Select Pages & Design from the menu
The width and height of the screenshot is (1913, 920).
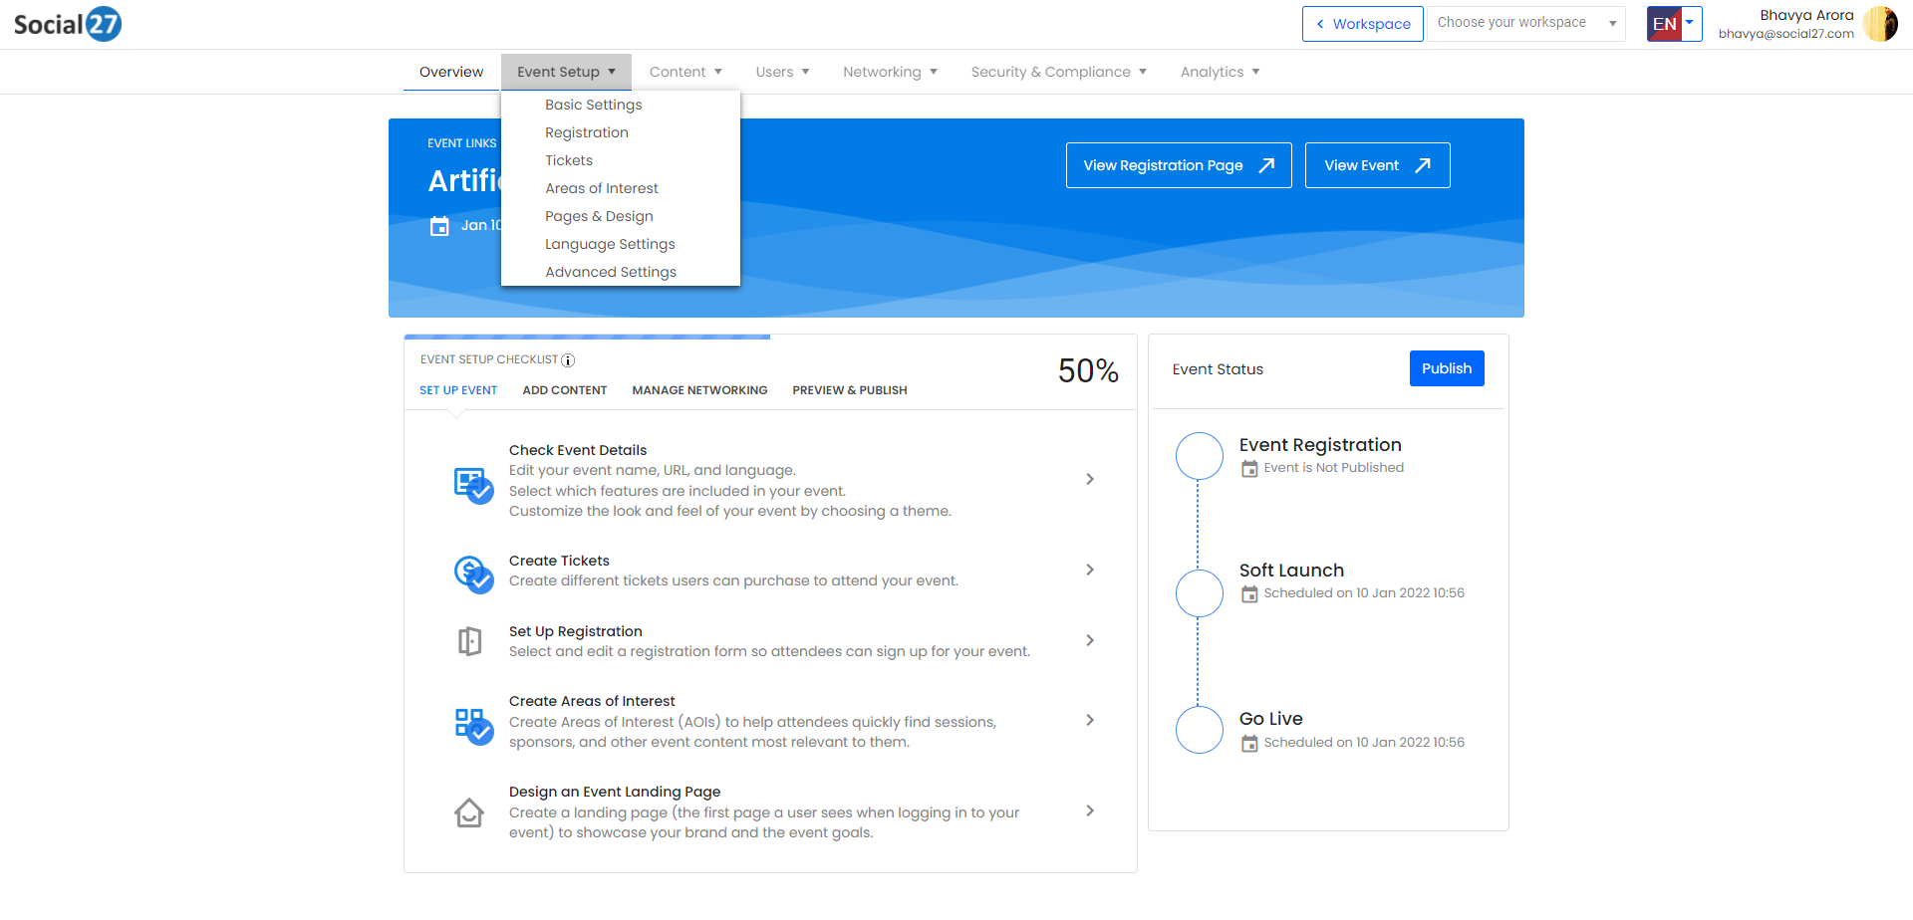point(599,216)
